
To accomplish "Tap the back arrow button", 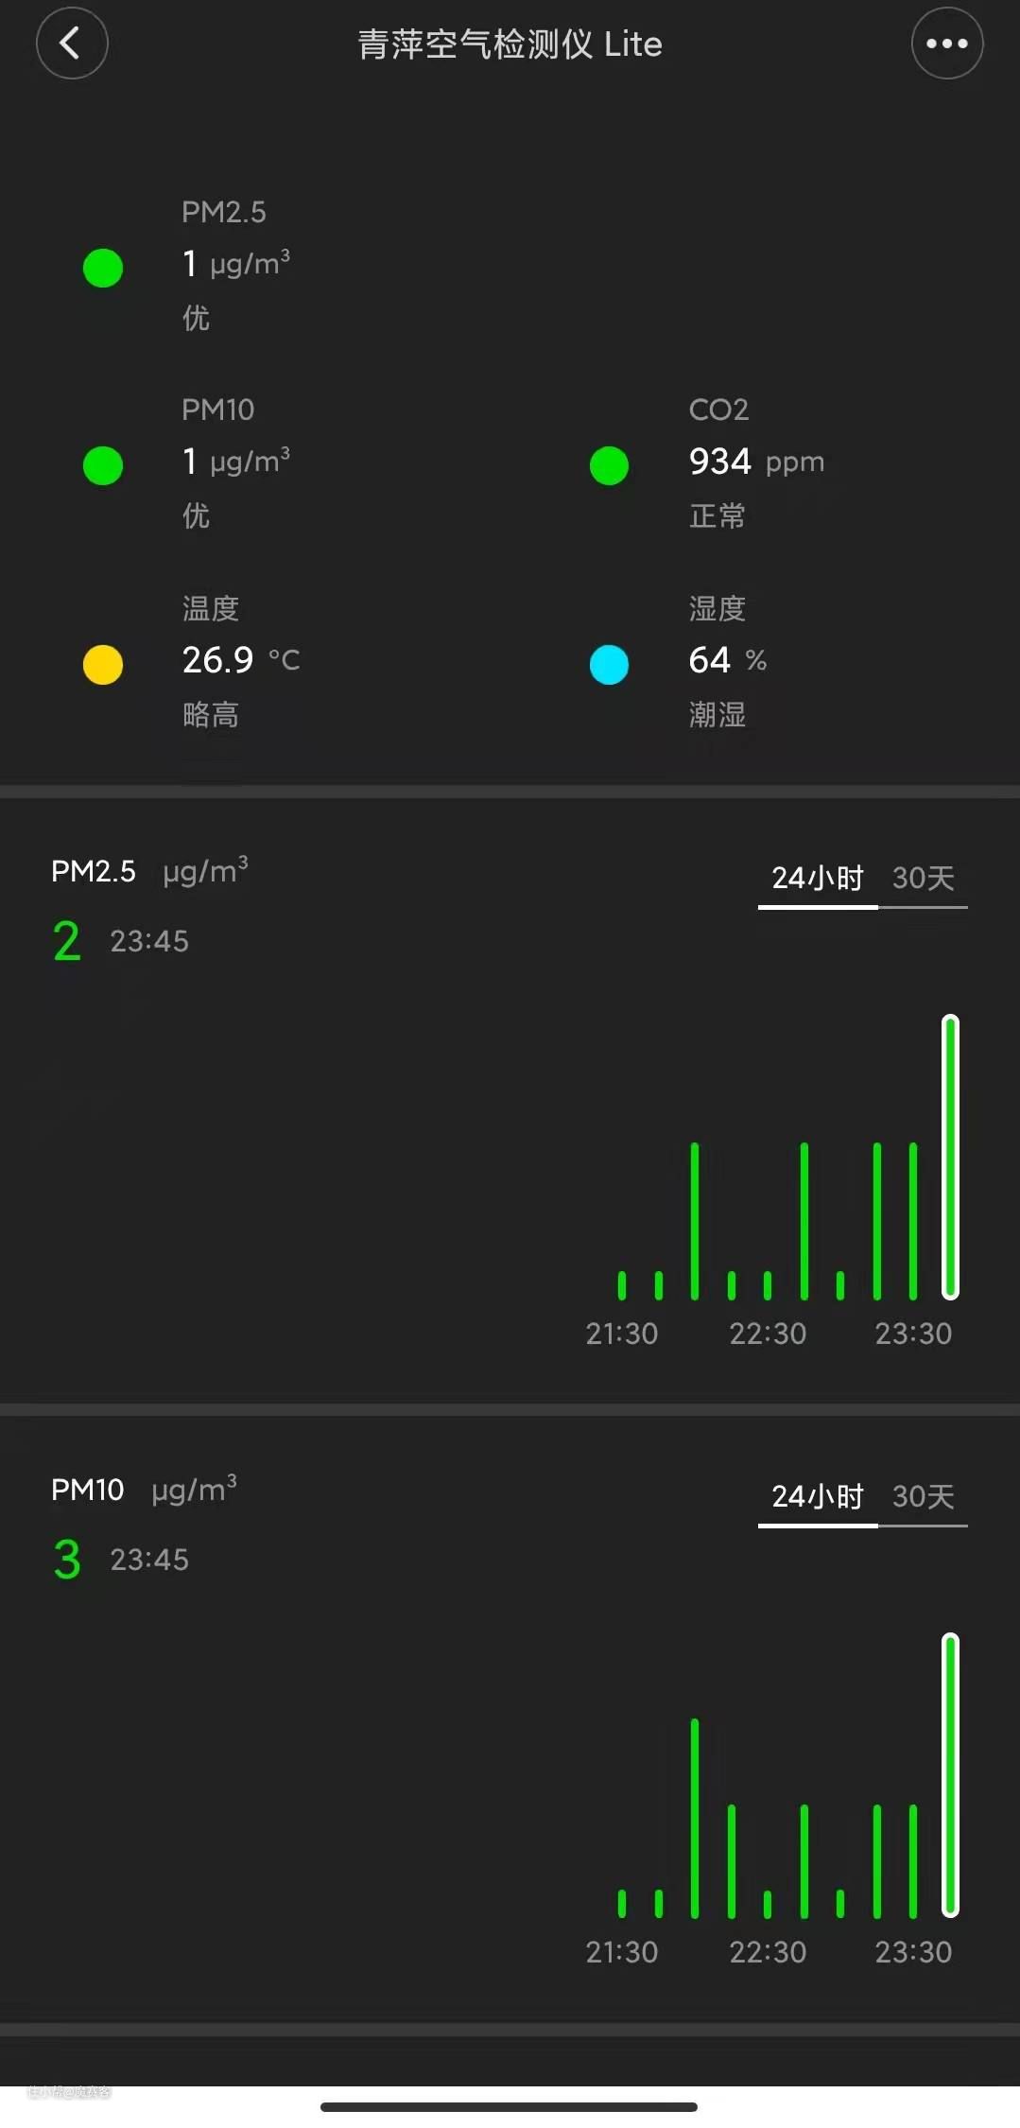I will (72, 44).
